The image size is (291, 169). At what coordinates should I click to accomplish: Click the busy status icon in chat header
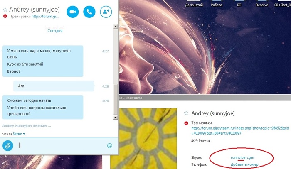tap(5, 16)
